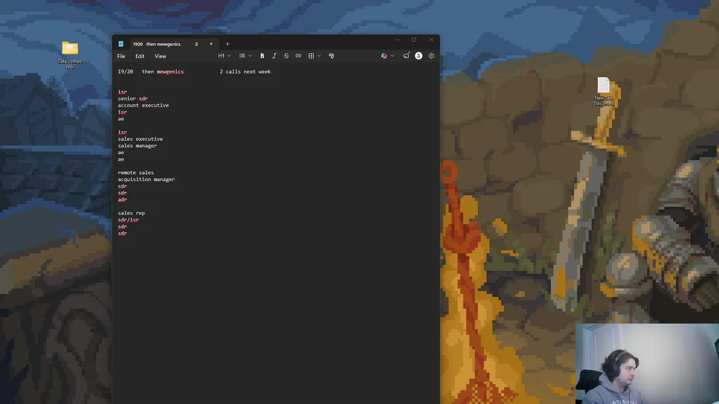Click the text '2 calls next week'

tap(245, 72)
